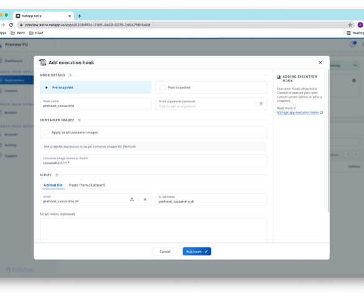Select the Post-snapshot radio option

pos(211,87)
